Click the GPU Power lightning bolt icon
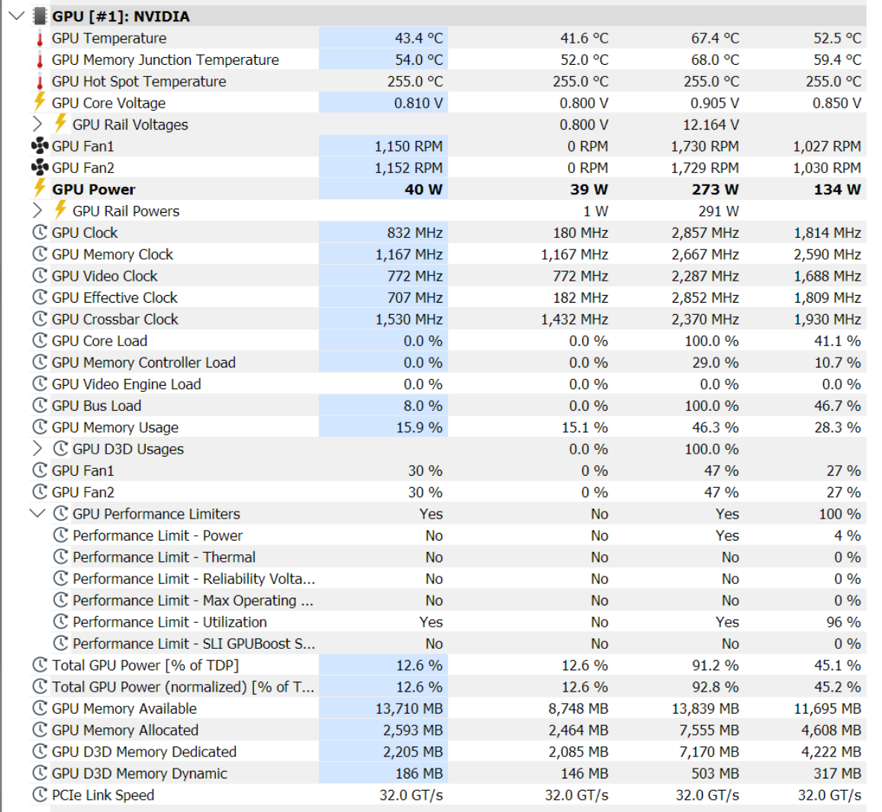This screenshot has height=812, width=882. 40,188
